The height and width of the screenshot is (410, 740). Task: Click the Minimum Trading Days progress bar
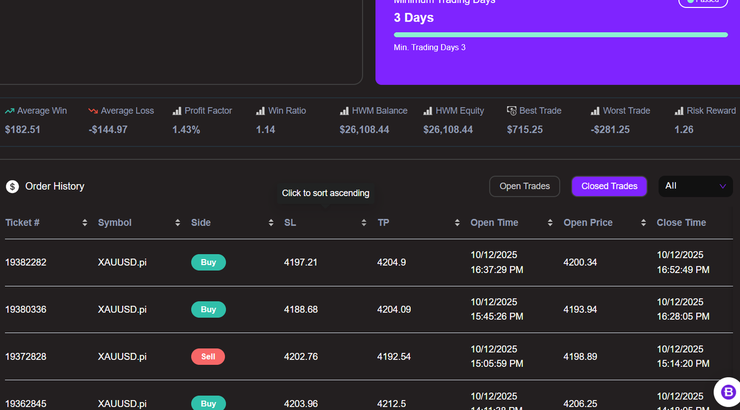[561, 35]
